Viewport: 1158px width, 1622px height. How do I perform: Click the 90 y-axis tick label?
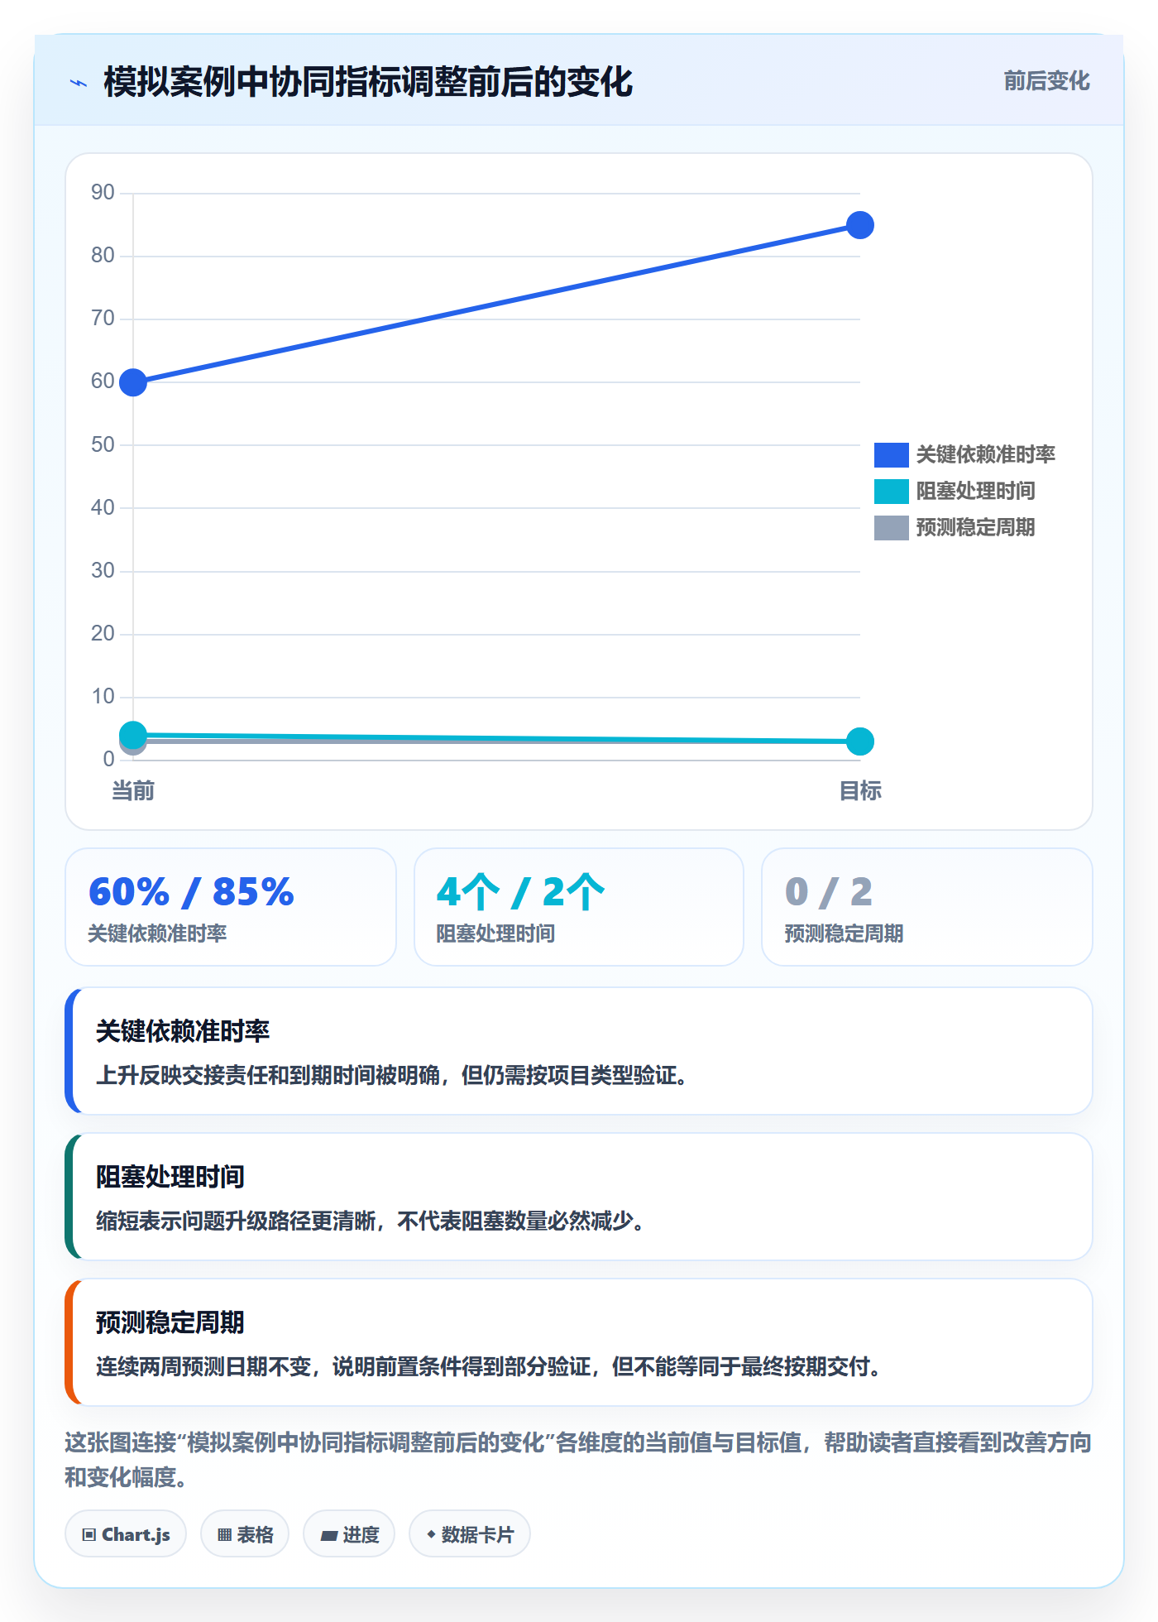pos(103,193)
